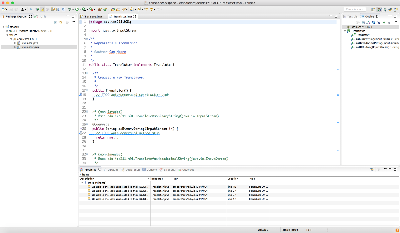
Task: Expand the JRE System Library node
Action: click(7, 31)
